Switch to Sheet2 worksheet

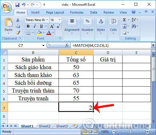pyautogui.click(x=45, y=126)
